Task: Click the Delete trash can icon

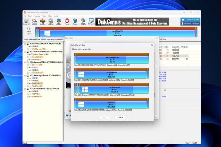Action: [75, 21]
